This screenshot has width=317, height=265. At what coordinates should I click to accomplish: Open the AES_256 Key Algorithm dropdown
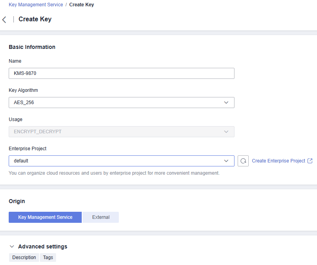click(122, 103)
